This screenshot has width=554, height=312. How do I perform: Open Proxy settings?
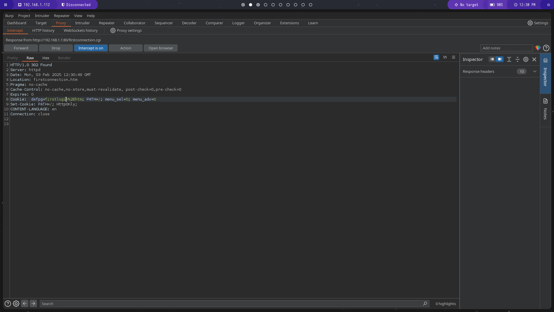(126, 30)
